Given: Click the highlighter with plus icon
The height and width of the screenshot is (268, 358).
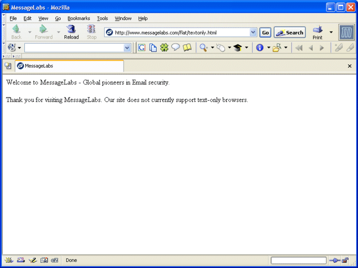Looking at the screenshot, I should tap(338, 47).
